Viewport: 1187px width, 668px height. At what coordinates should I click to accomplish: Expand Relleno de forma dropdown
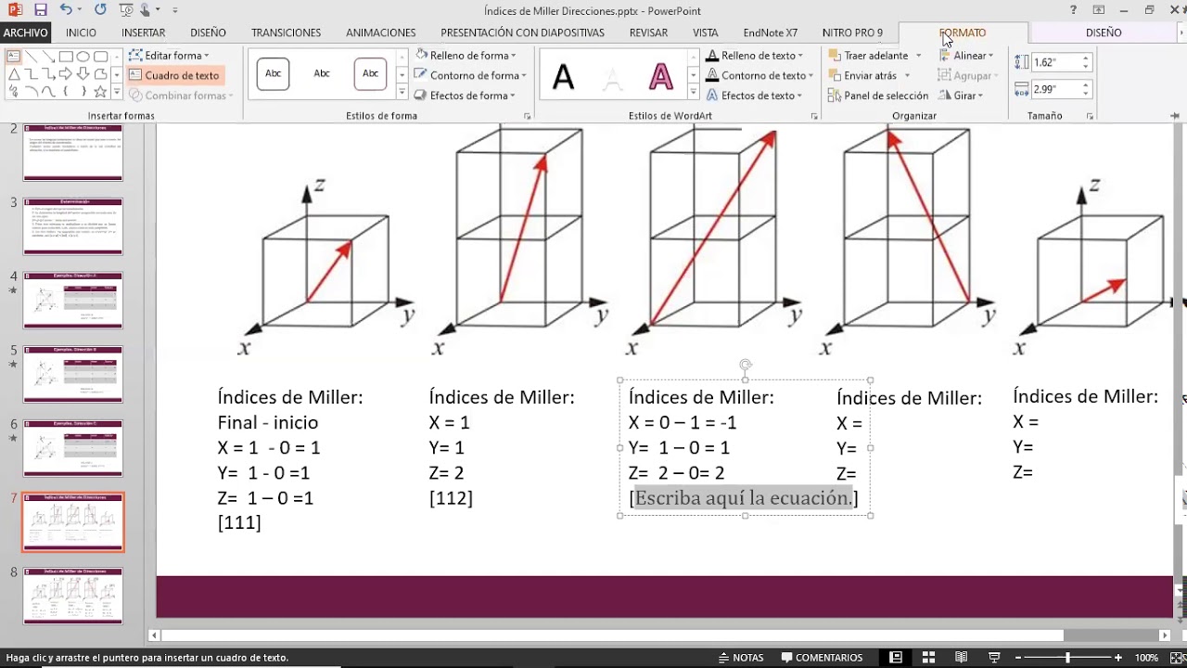(514, 56)
